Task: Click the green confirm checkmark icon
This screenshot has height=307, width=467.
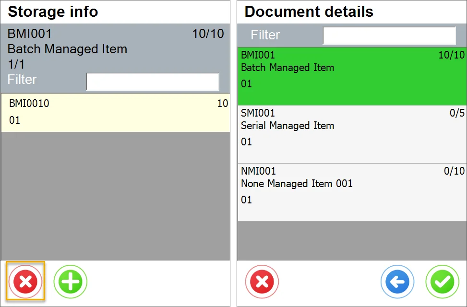Action: [x=442, y=282]
